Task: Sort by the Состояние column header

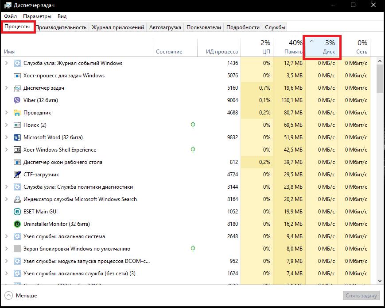Action: (x=175, y=48)
